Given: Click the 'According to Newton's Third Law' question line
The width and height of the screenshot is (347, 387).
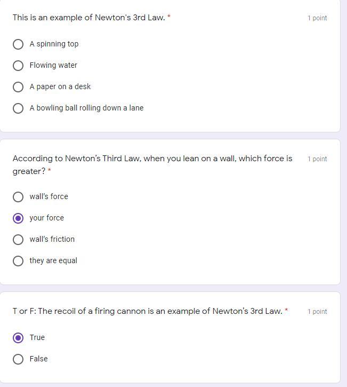Looking at the screenshot, I should point(152,159).
